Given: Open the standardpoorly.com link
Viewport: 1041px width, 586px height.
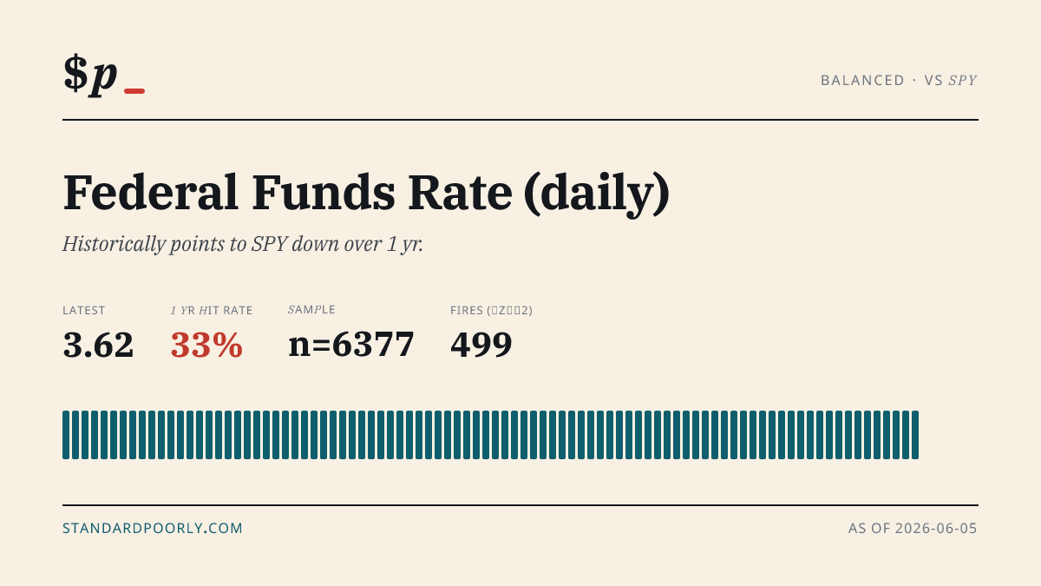Looking at the screenshot, I should click(x=153, y=528).
